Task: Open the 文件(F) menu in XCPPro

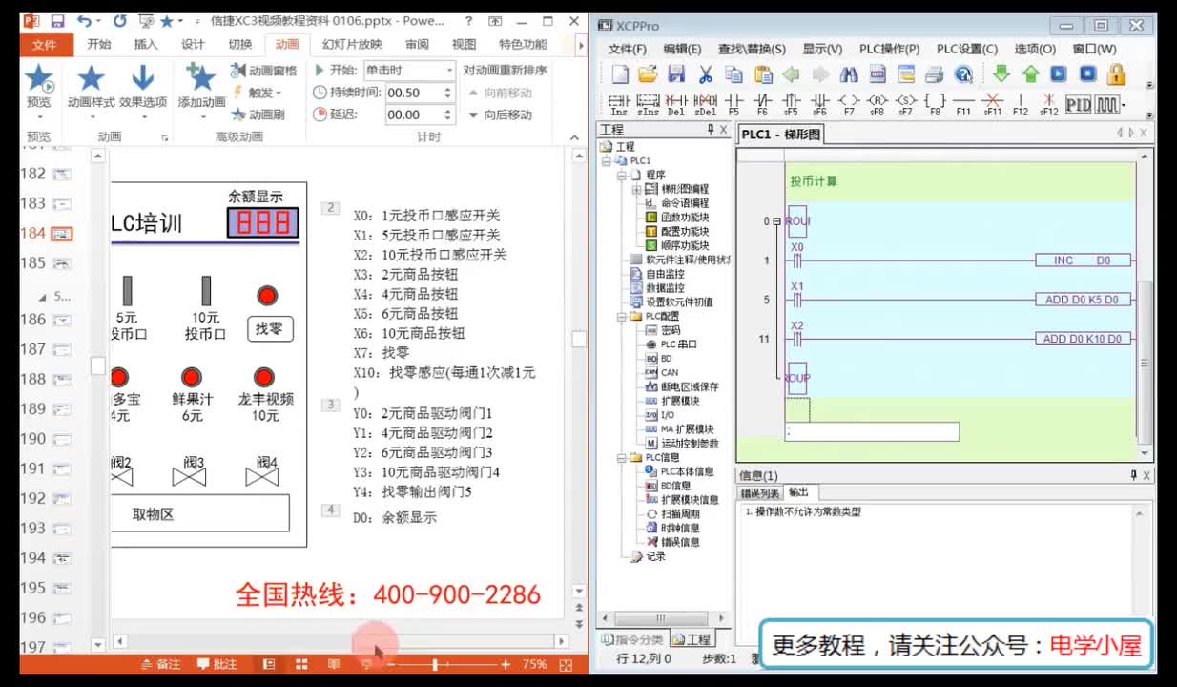Action: pos(628,49)
